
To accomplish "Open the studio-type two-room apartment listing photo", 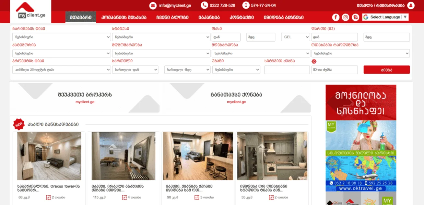I will [272, 156].
